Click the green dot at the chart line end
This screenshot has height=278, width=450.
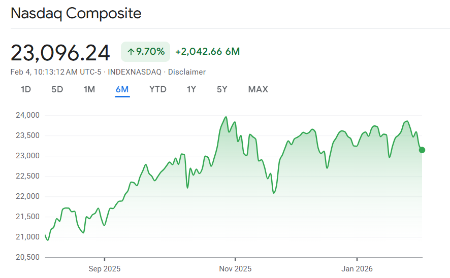click(422, 150)
